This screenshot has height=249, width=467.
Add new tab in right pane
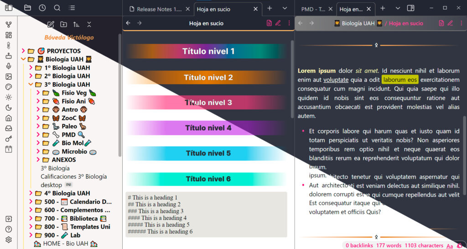point(383,8)
